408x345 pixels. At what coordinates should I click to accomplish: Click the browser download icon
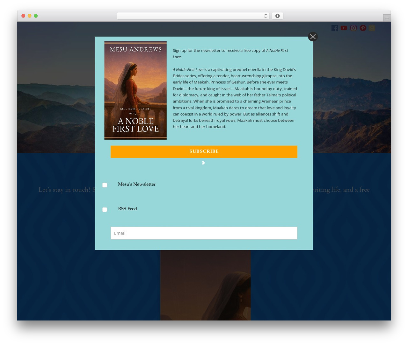(277, 16)
